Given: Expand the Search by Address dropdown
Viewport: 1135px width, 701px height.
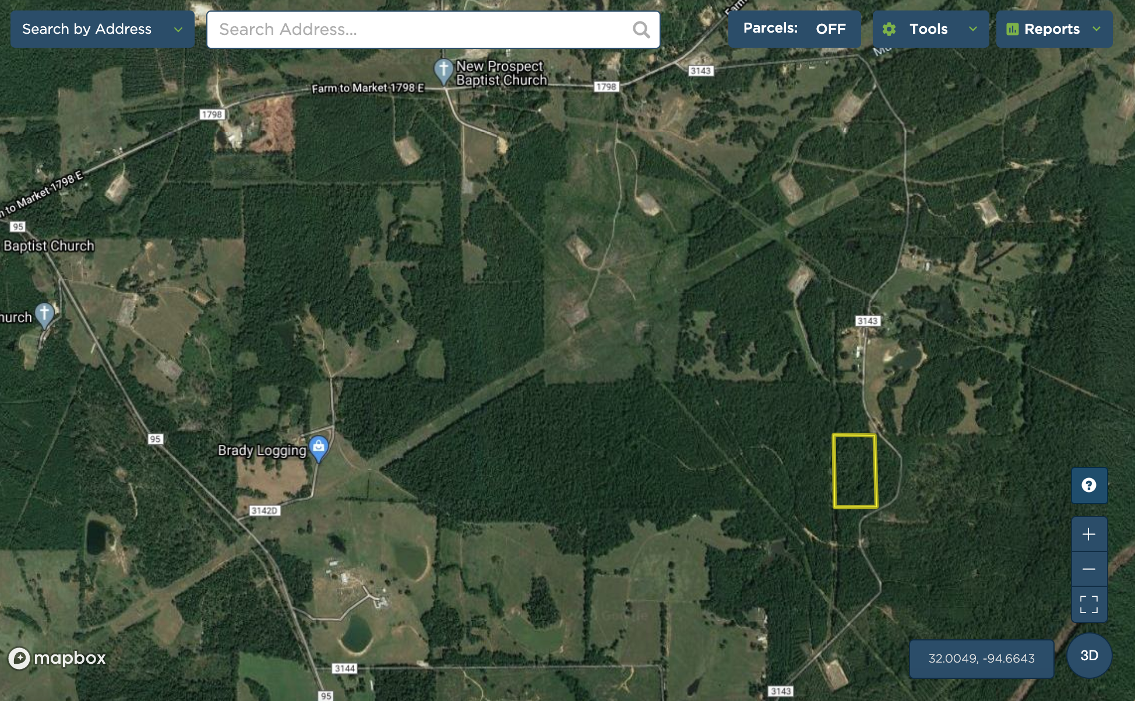Looking at the screenshot, I should [x=103, y=29].
